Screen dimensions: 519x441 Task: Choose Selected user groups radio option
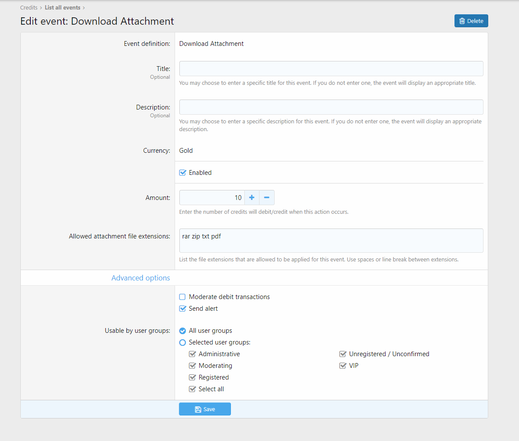183,342
